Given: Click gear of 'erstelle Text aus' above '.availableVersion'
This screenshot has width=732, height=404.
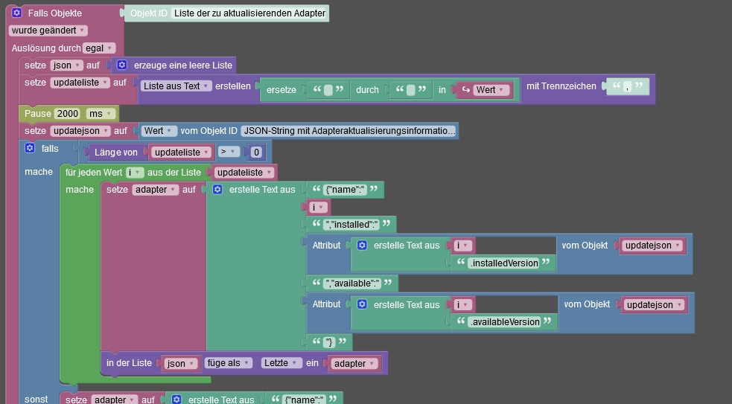Looking at the screenshot, I should coord(362,304).
